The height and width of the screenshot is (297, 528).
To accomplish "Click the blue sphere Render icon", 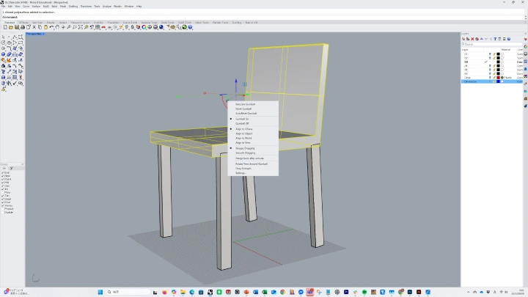I will point(161,27).
